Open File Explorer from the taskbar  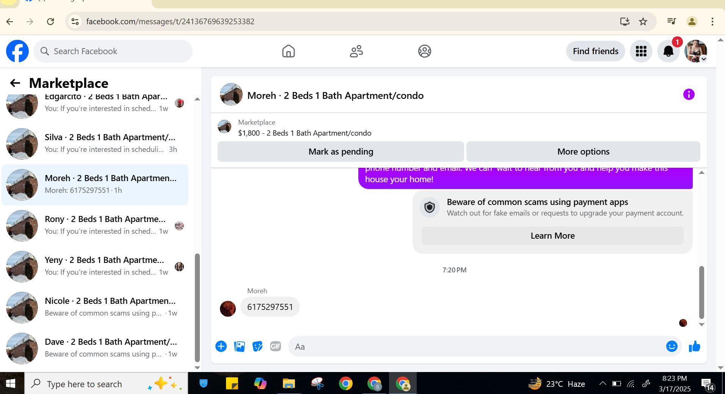coord(289,384)
